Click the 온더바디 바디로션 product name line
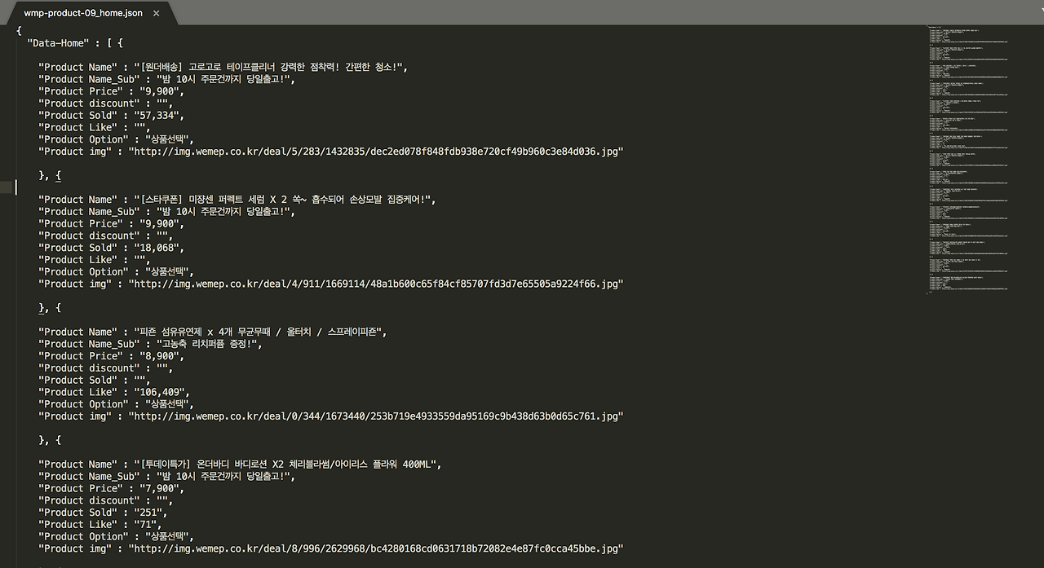Viewport: 1044px width, 568px height. (240, 465)
